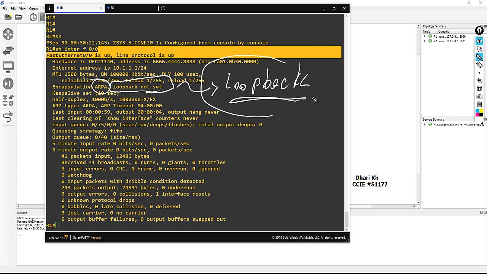The image size is (487, 274).
Task: Select the eraser annotation tool
Action: 479,65
